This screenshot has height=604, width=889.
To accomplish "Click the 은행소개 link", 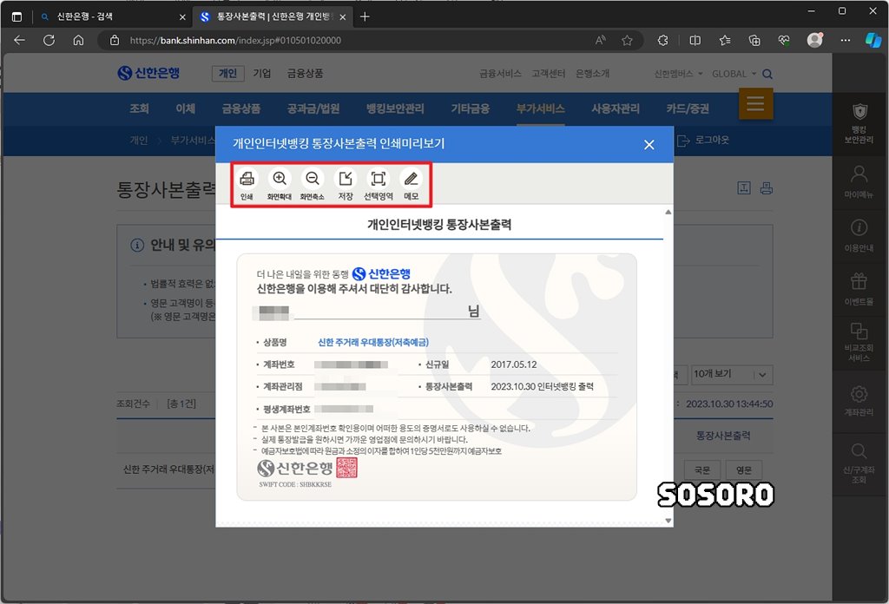I will [592, 74].
